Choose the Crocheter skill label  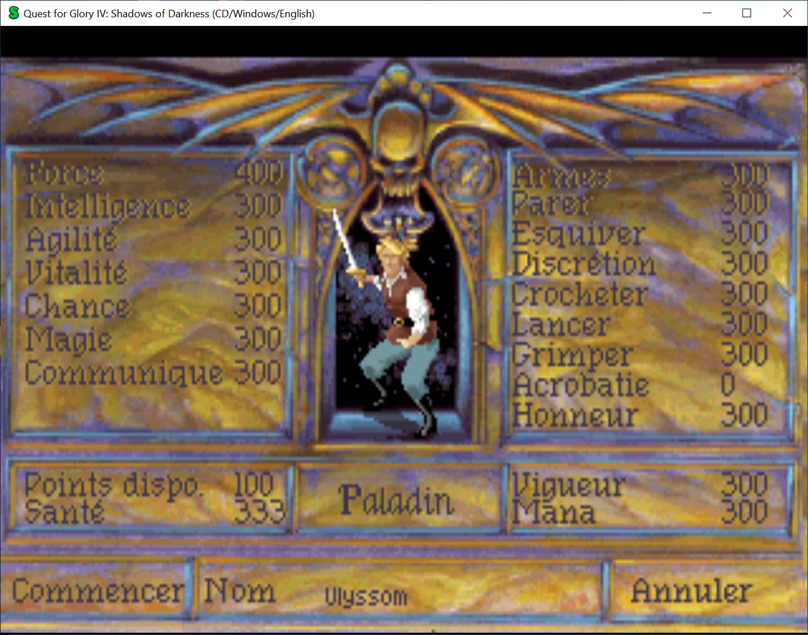pos(580,294)
